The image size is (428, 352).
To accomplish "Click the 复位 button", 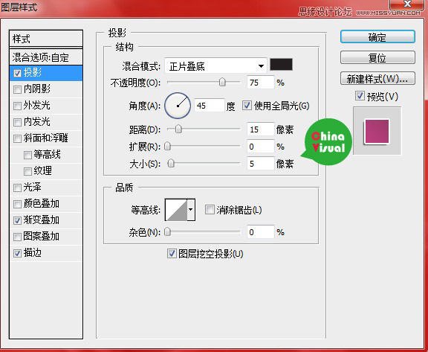I will tap(377, 57).
